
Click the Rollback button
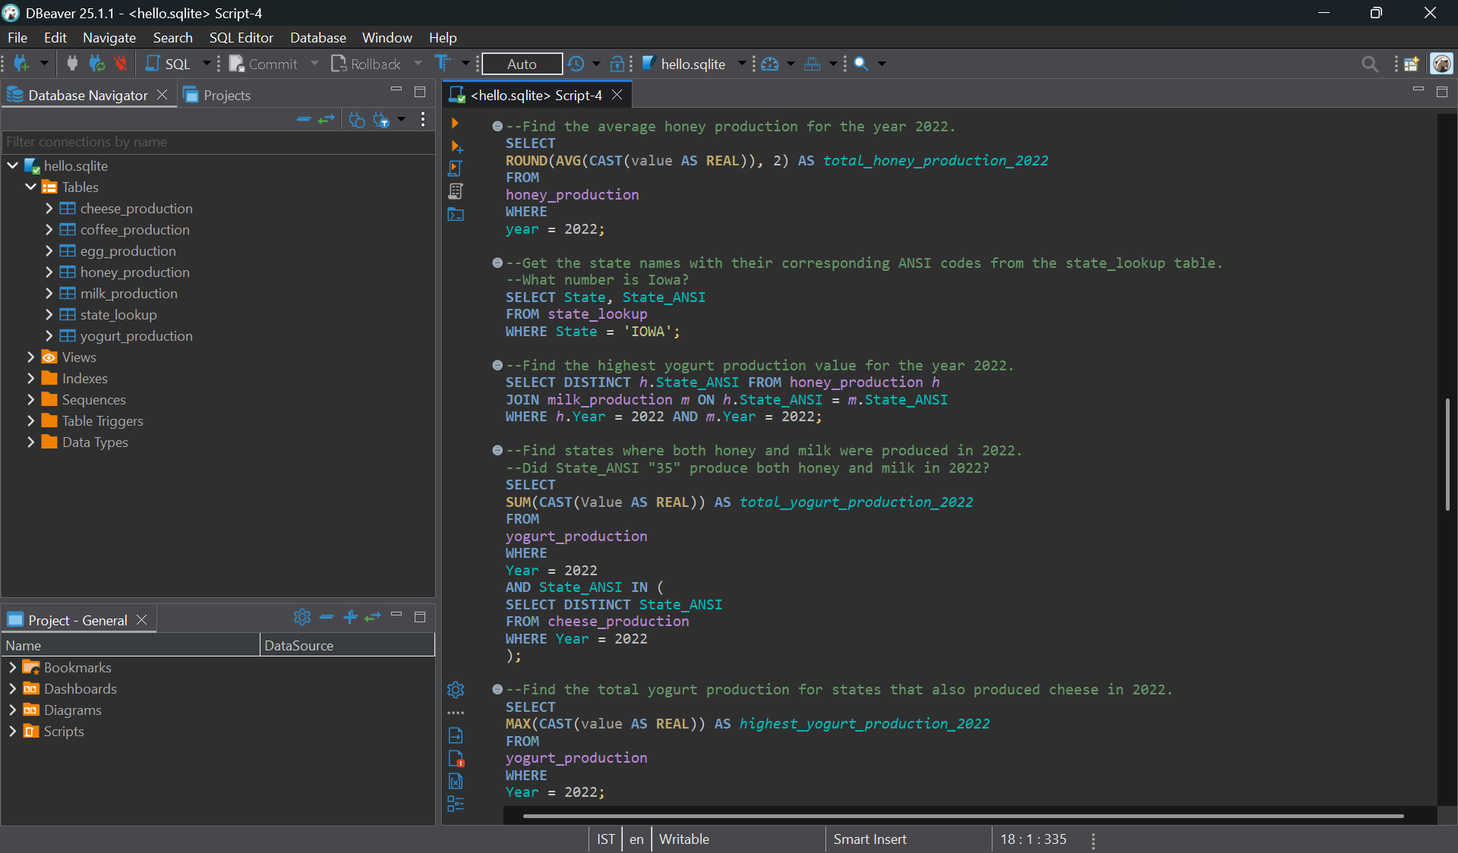click(x=366, y=64)
